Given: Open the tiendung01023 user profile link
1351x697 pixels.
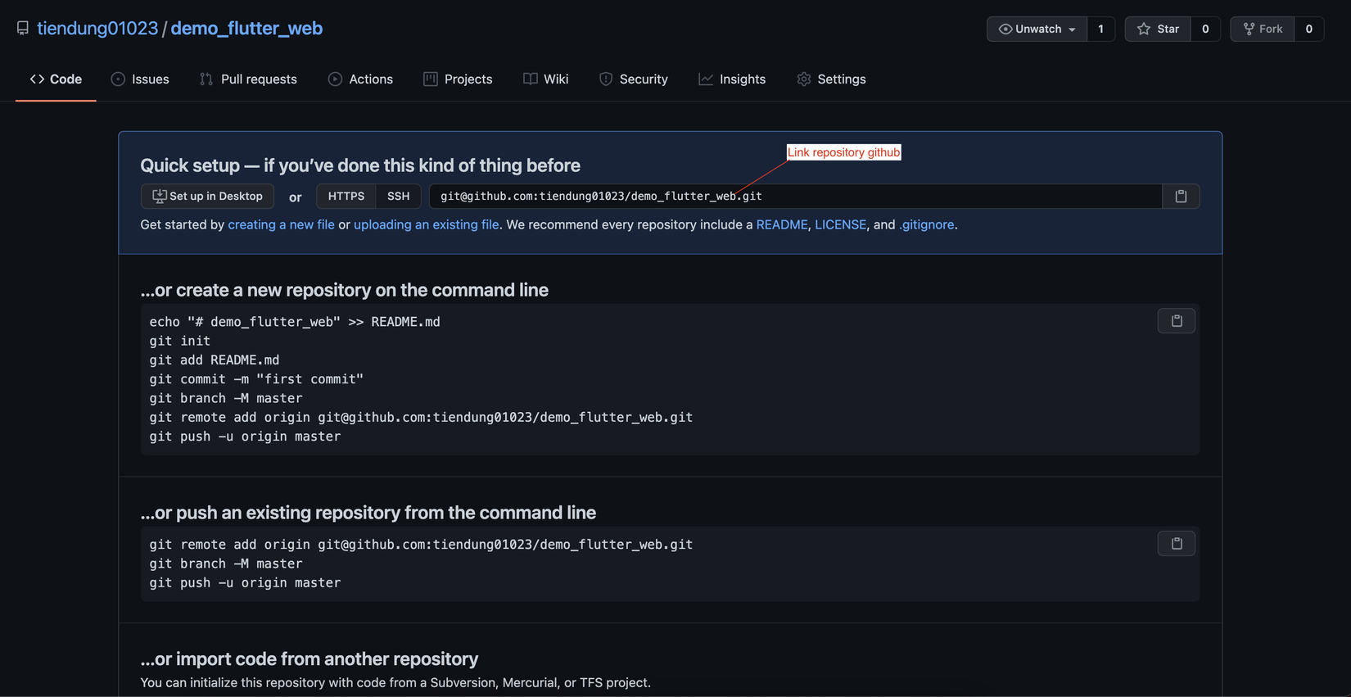Looking at the screenshot, I should (97, 28).
